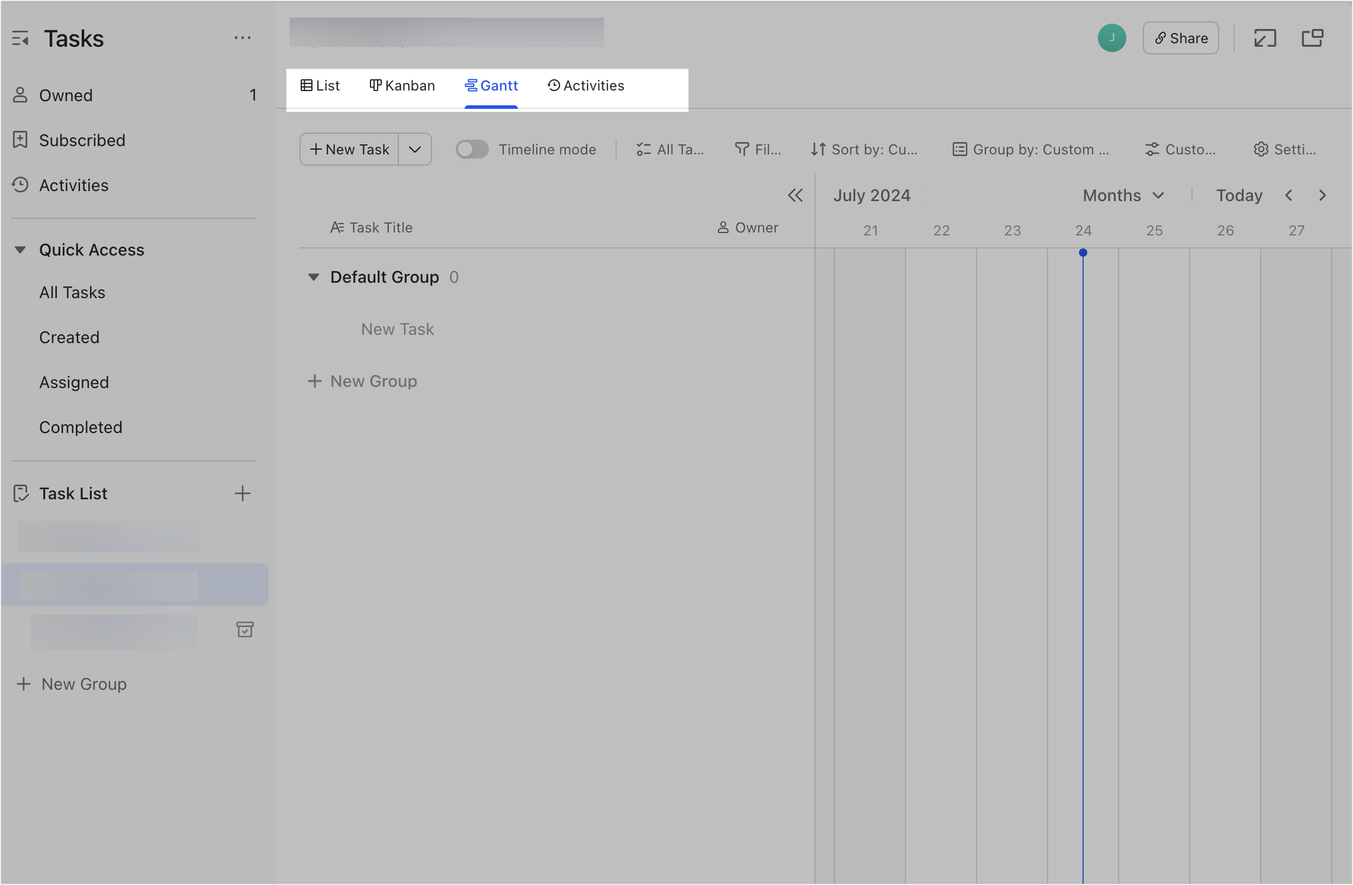The width and height of the screenshot is (1353, 885).
Task: Click the Group by: Custom icon
Action: 959,149
